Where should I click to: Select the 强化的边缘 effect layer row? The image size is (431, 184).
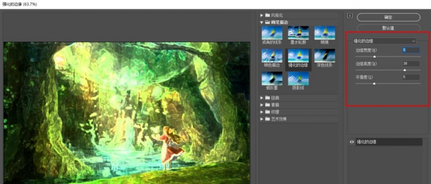point(389,142)
